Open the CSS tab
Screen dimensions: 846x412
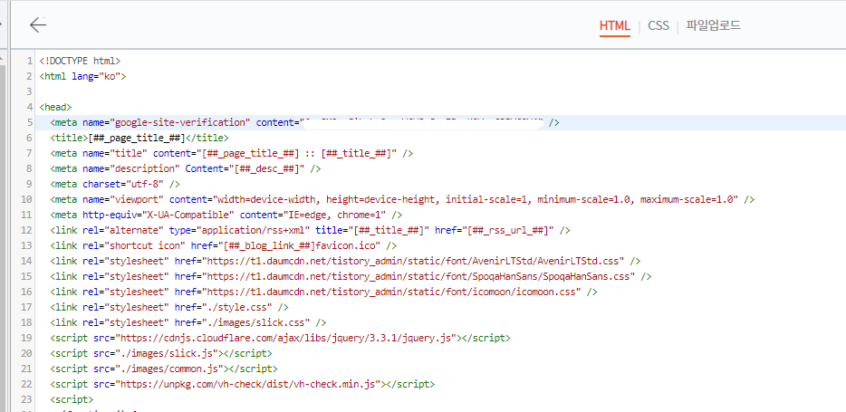pyautogui.click(x=659, y=26)
